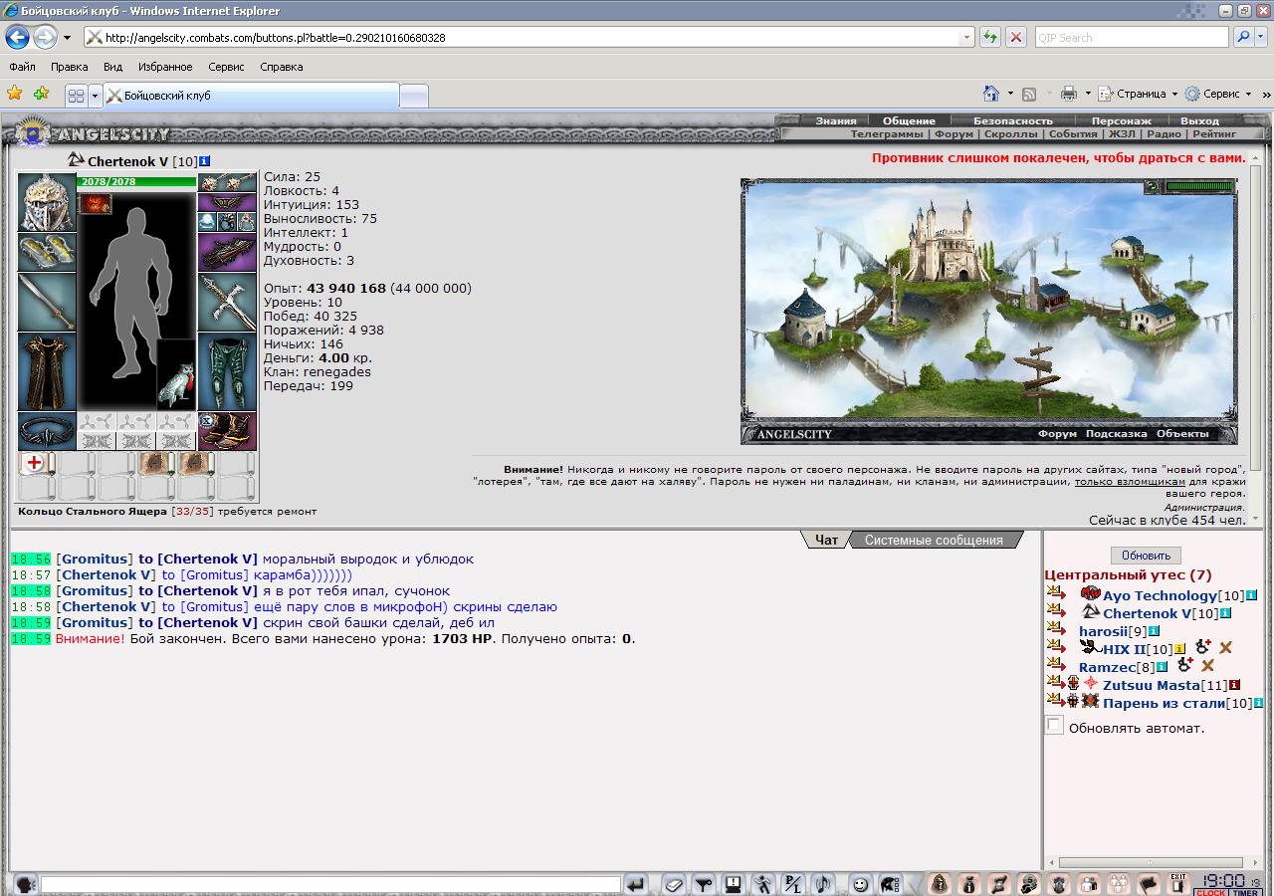Expand the Quick Tabs dropdown arrow

pos(96,96)
